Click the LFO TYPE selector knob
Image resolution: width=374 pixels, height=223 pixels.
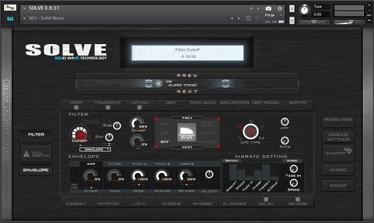point(250,131)
